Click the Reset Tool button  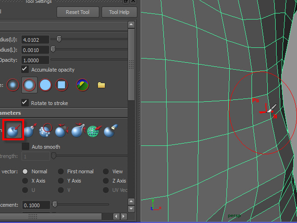coord(78,12)
